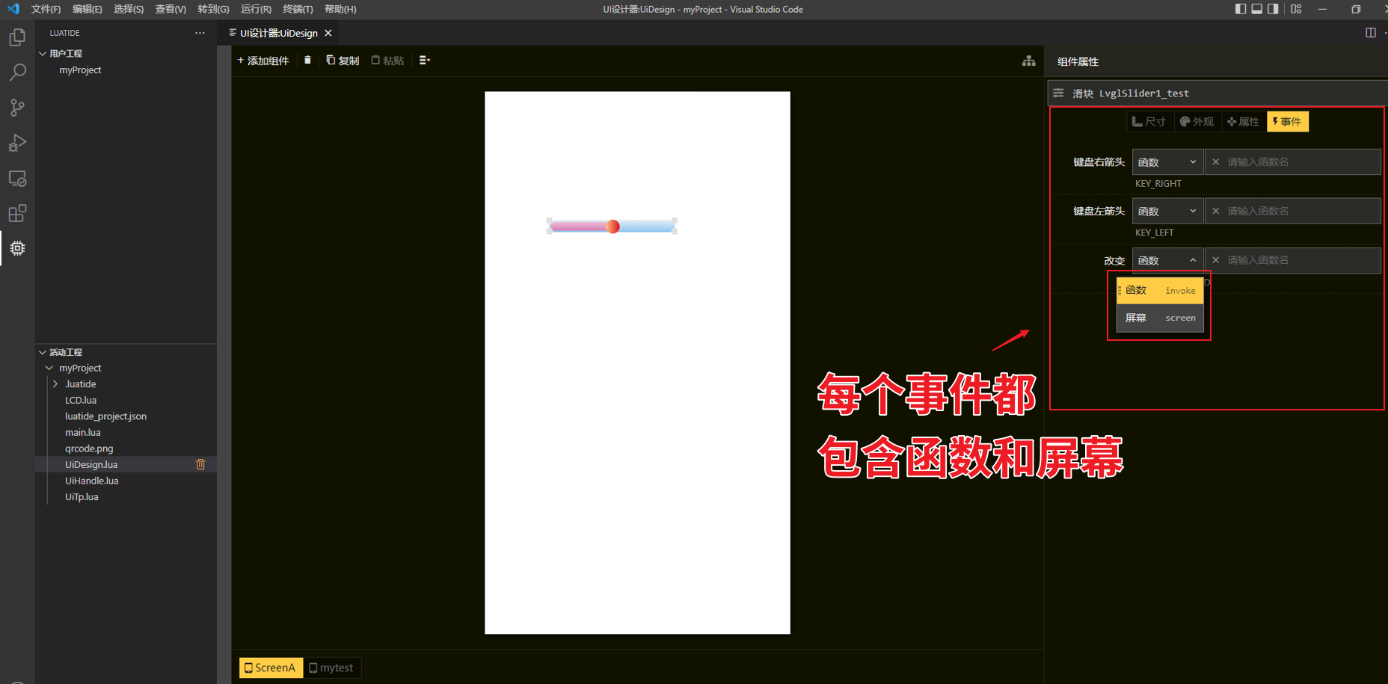Viewport: 1388px width, 684px height.
Task: Open the 函数 dropdown for 键盘右箭头
Action: (x=1167, y=161)
